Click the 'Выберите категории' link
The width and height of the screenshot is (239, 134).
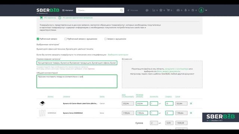(x=118, y=55)
